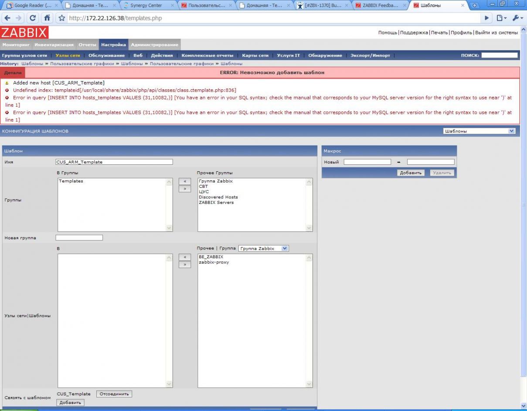The width and height of the screenshot is (527, 411).
Task: Click the browser back arrow
Action: coord(7,18)
